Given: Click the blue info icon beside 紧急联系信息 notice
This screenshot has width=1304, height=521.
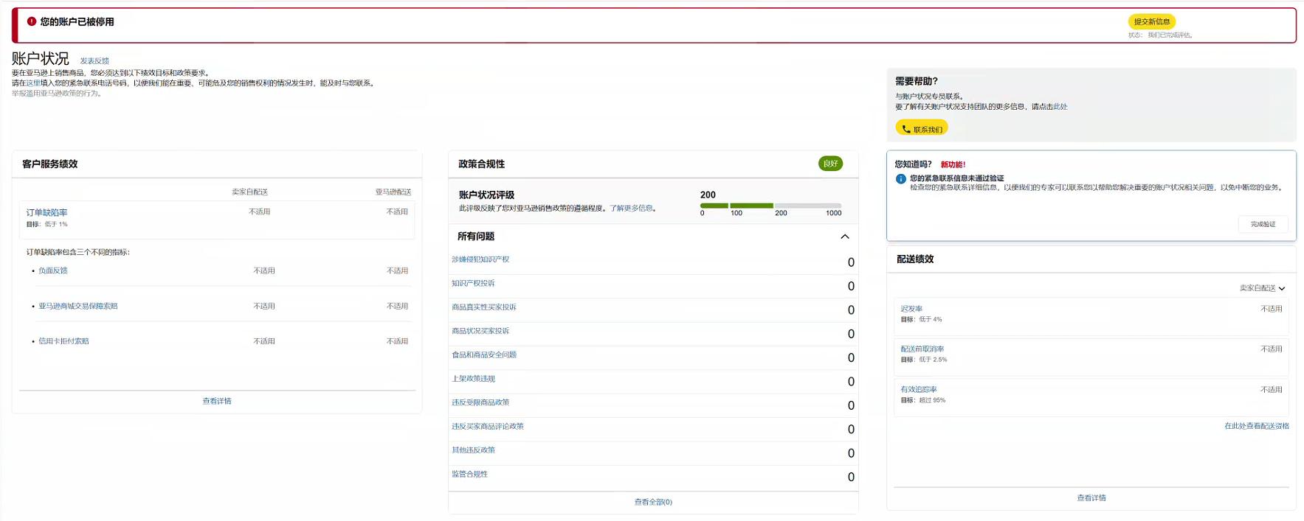Looking at the screenshot, I should [900, 179].
